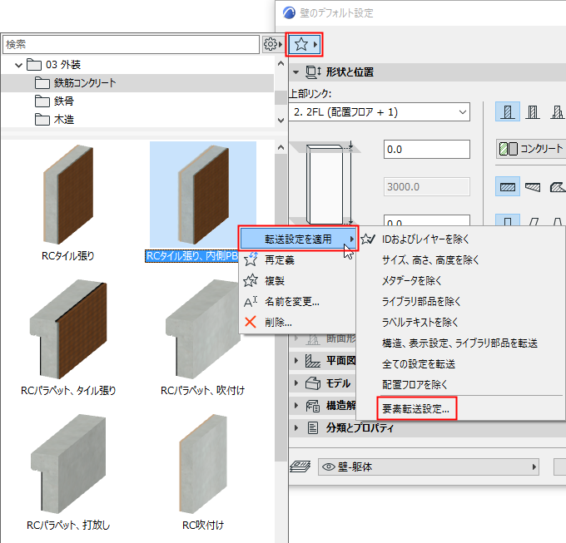This screenshot has height=543, width=566.
Task: Click the red X delete icon
Action: click(251, 322)
